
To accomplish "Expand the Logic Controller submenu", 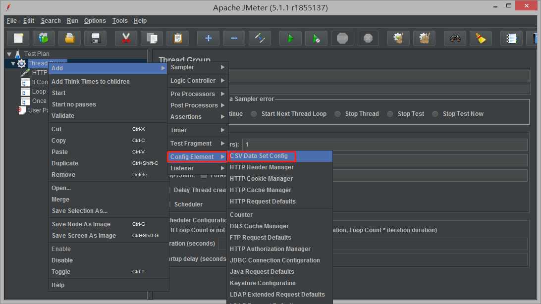I will click(x=197, y=81).
